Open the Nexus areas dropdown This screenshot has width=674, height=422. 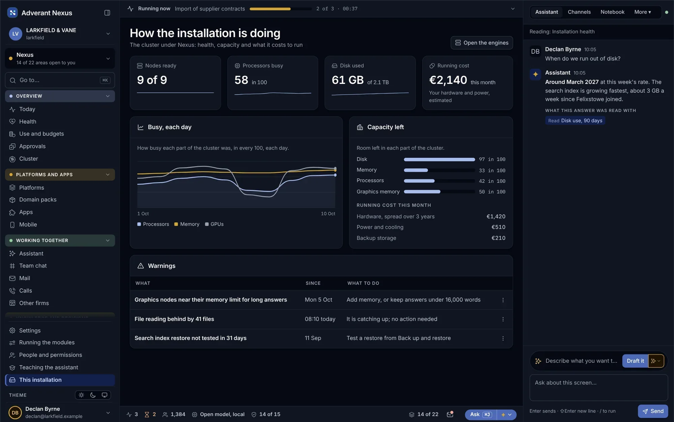60,58
